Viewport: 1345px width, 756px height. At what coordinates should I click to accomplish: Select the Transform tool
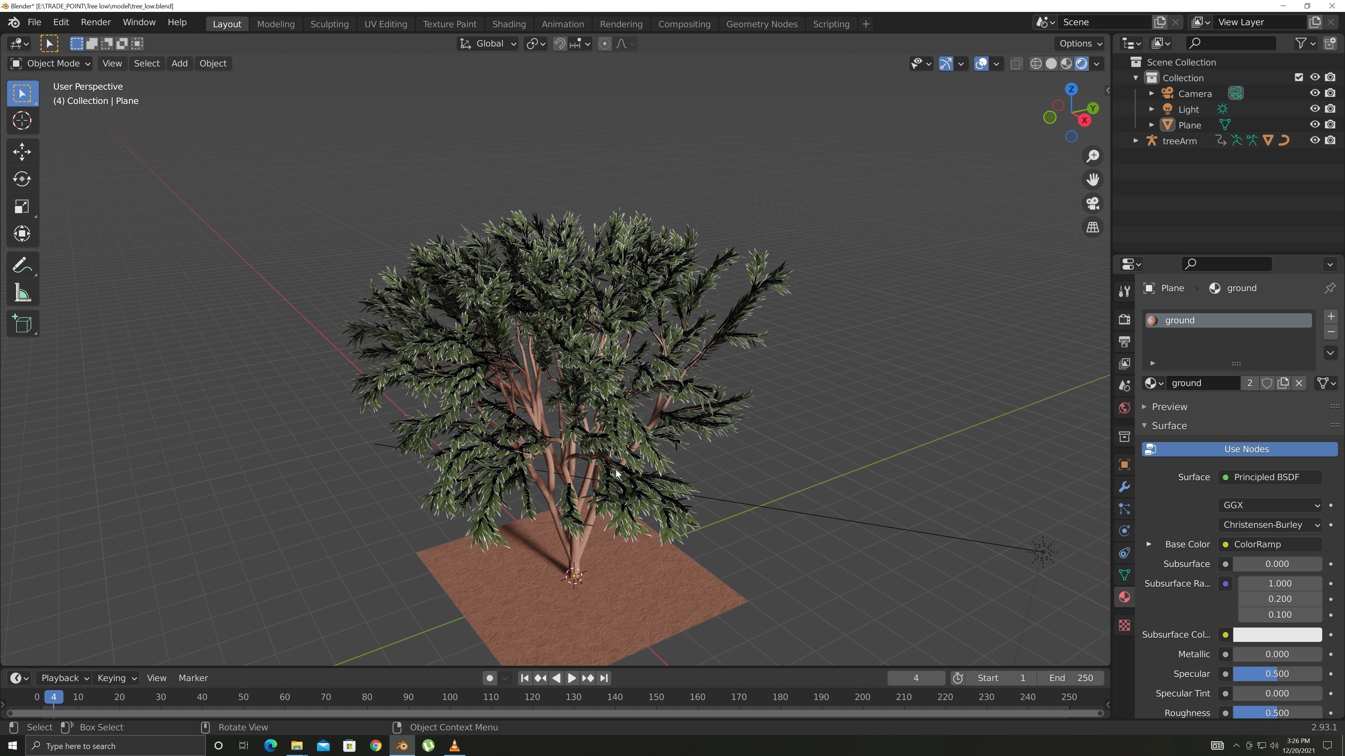tap(22, 233)
